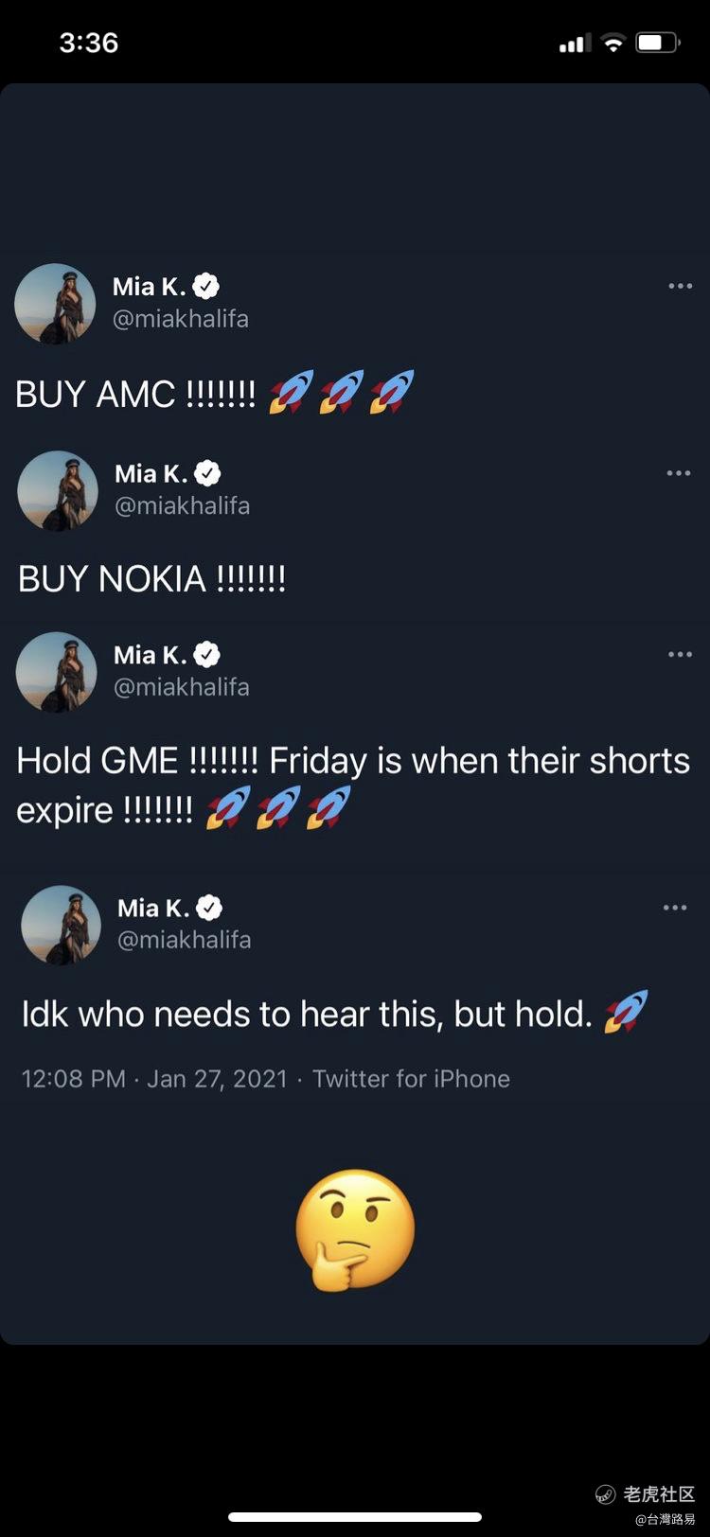The image size is (710, 1537).
Task: Tap verified badge on BUY NOKIA tweet
Action: point(208,472)
